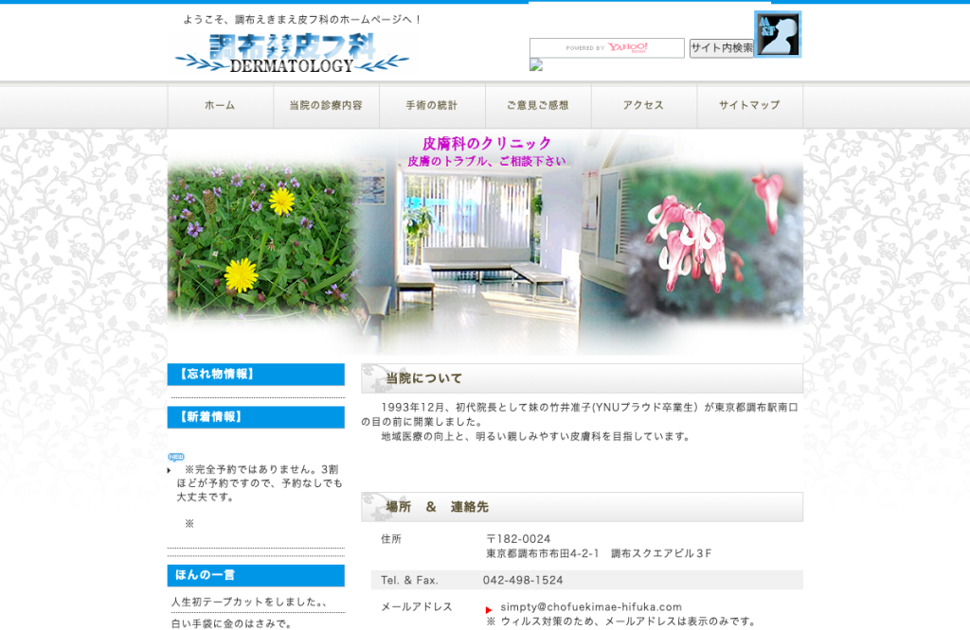Click the 人生初テープカットをしました text
This screenshot has width=970, height=630.
coord(249,603)
